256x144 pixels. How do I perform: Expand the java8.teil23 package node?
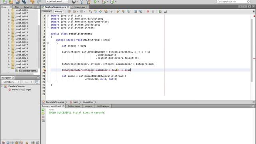pos(9,64)
